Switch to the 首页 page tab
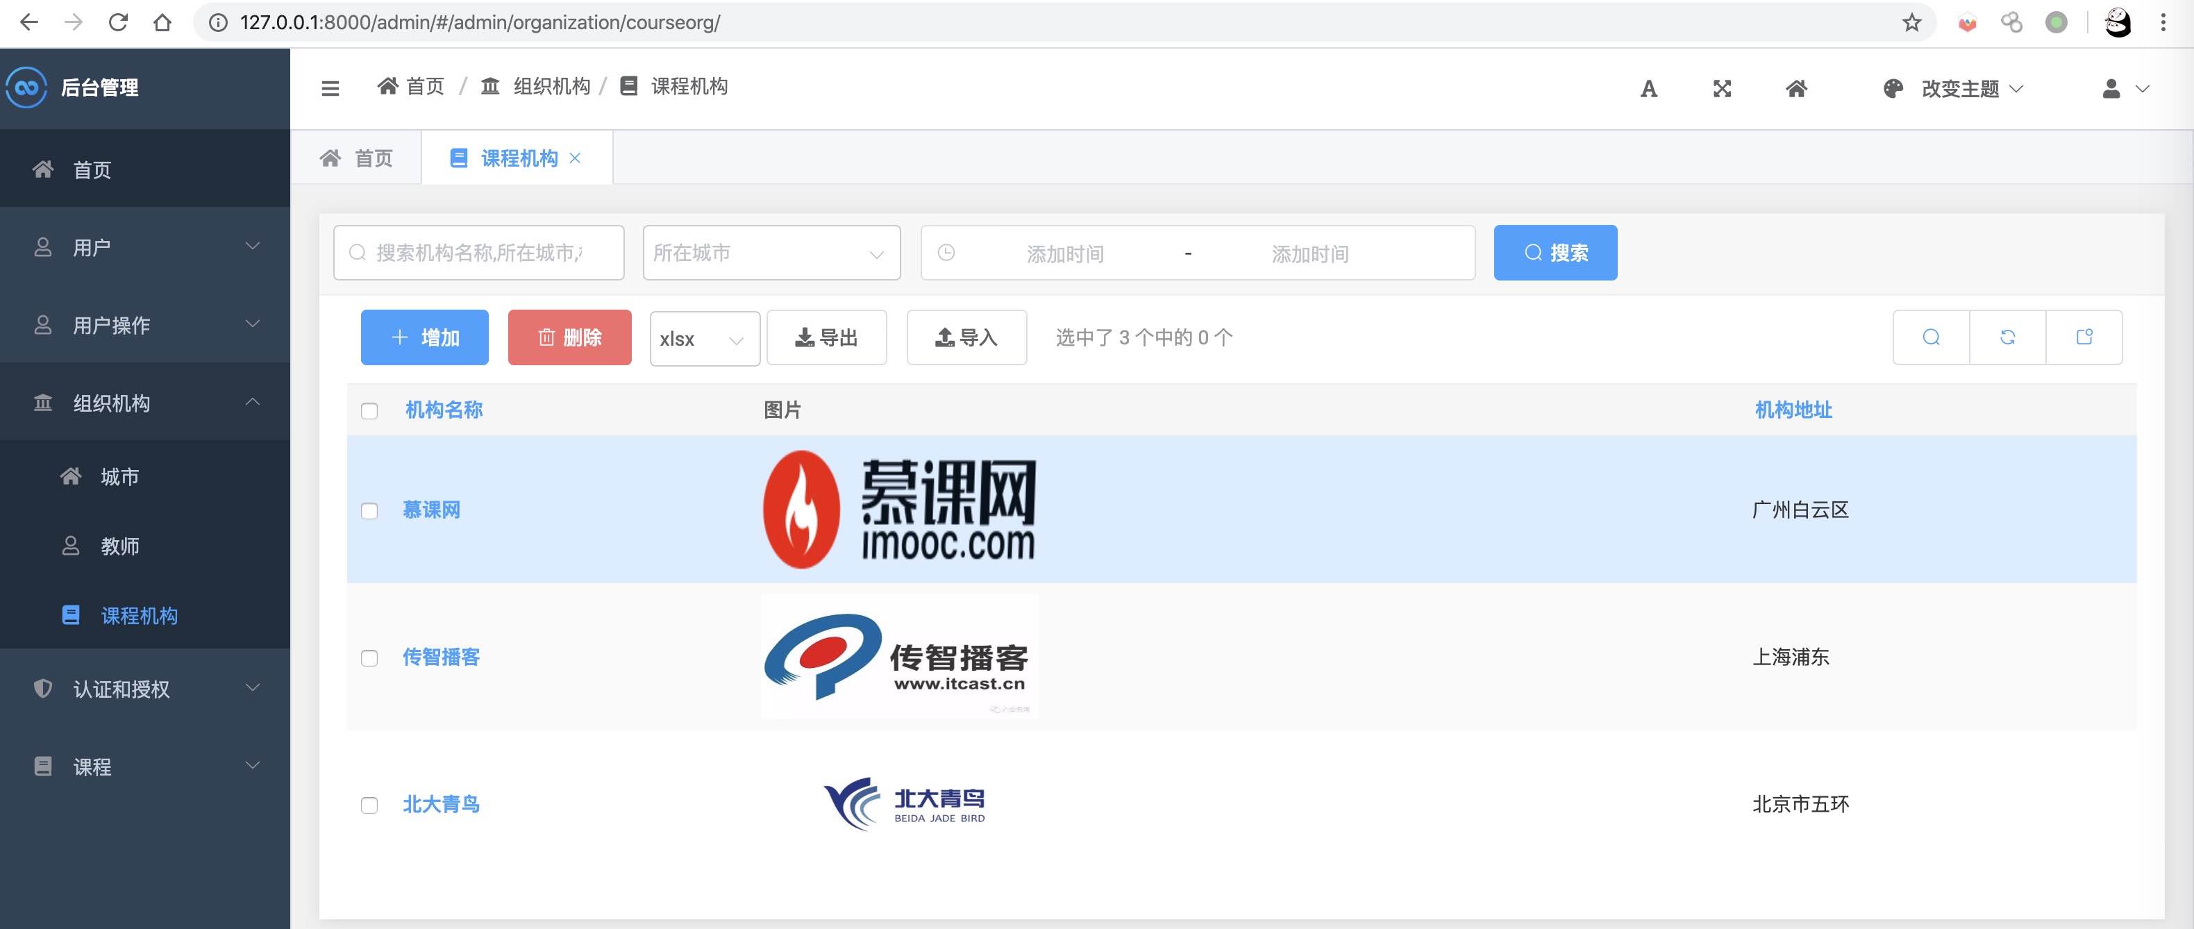The width and height of the screenshot is (2194, 929). pos(357,158)
